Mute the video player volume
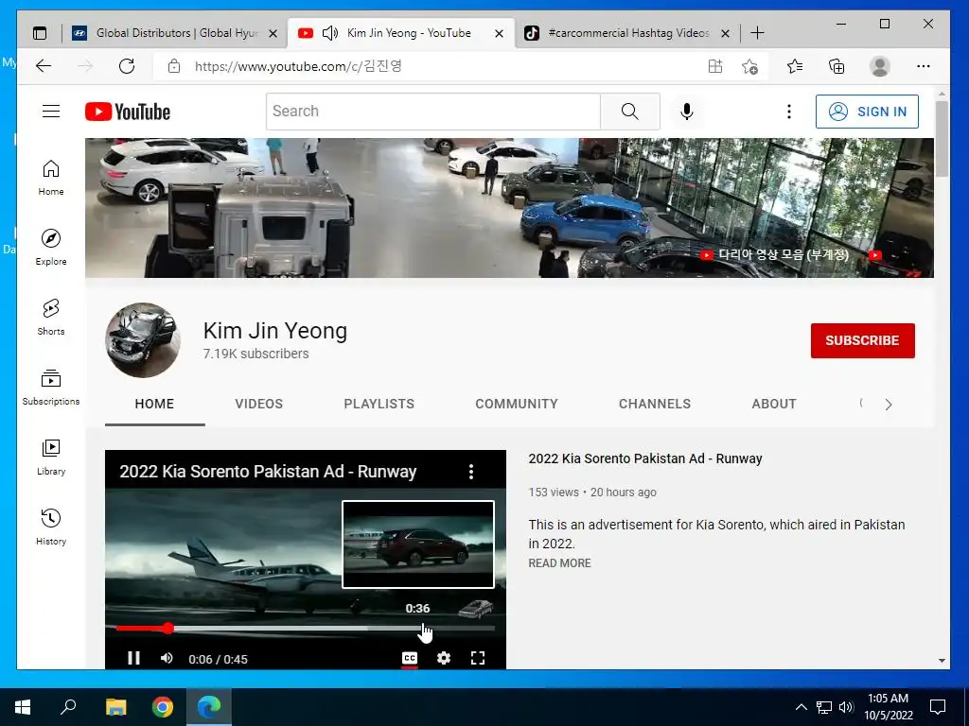This screenshot has width=969, height=726. tap(167, 658)
